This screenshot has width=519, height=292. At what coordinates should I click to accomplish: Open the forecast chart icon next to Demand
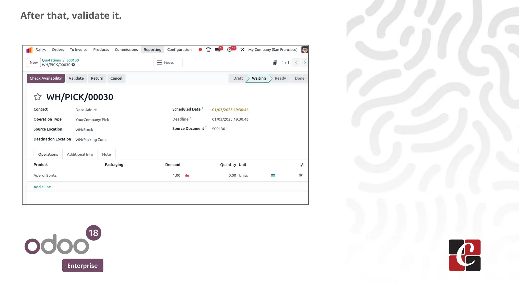pyautogui.click(x=187, y=175)
